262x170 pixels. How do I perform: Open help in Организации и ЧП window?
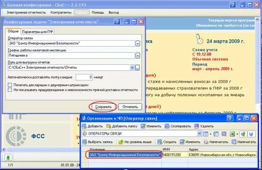pos(230,118)
